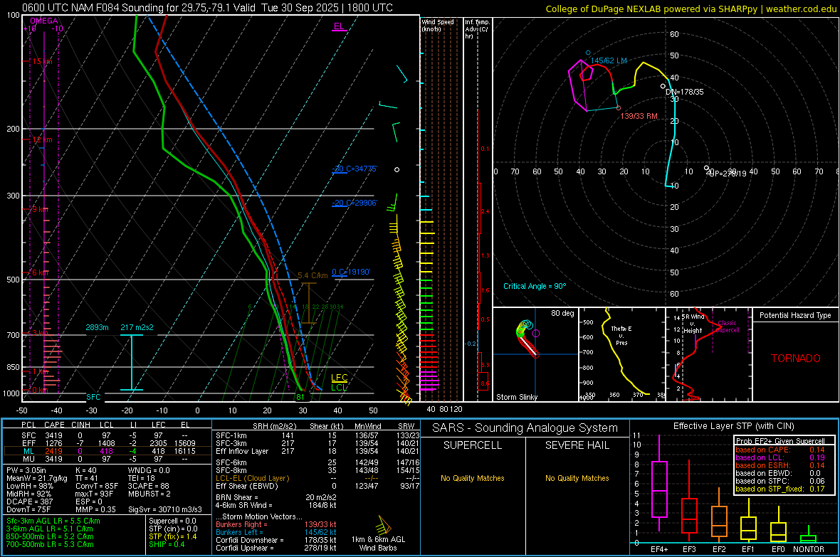Click the "SARS - Sounding Analogue System" heading
This screenshot has height=557, width=840.
point(525,428)
